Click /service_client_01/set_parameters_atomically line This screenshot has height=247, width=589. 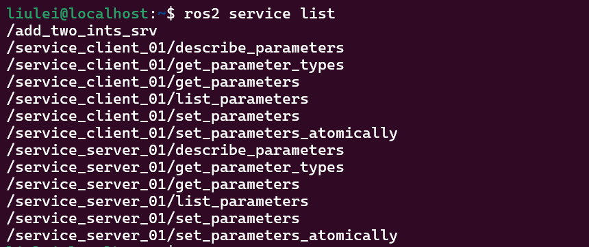[202, 133]
